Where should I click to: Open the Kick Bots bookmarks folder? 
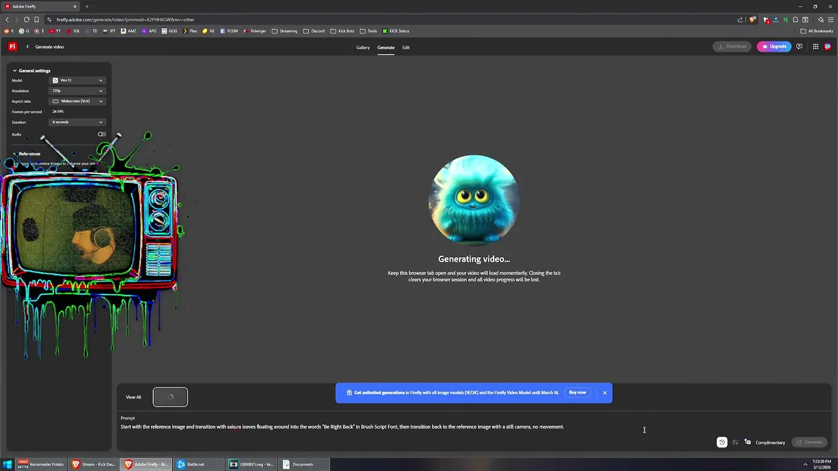342,31
